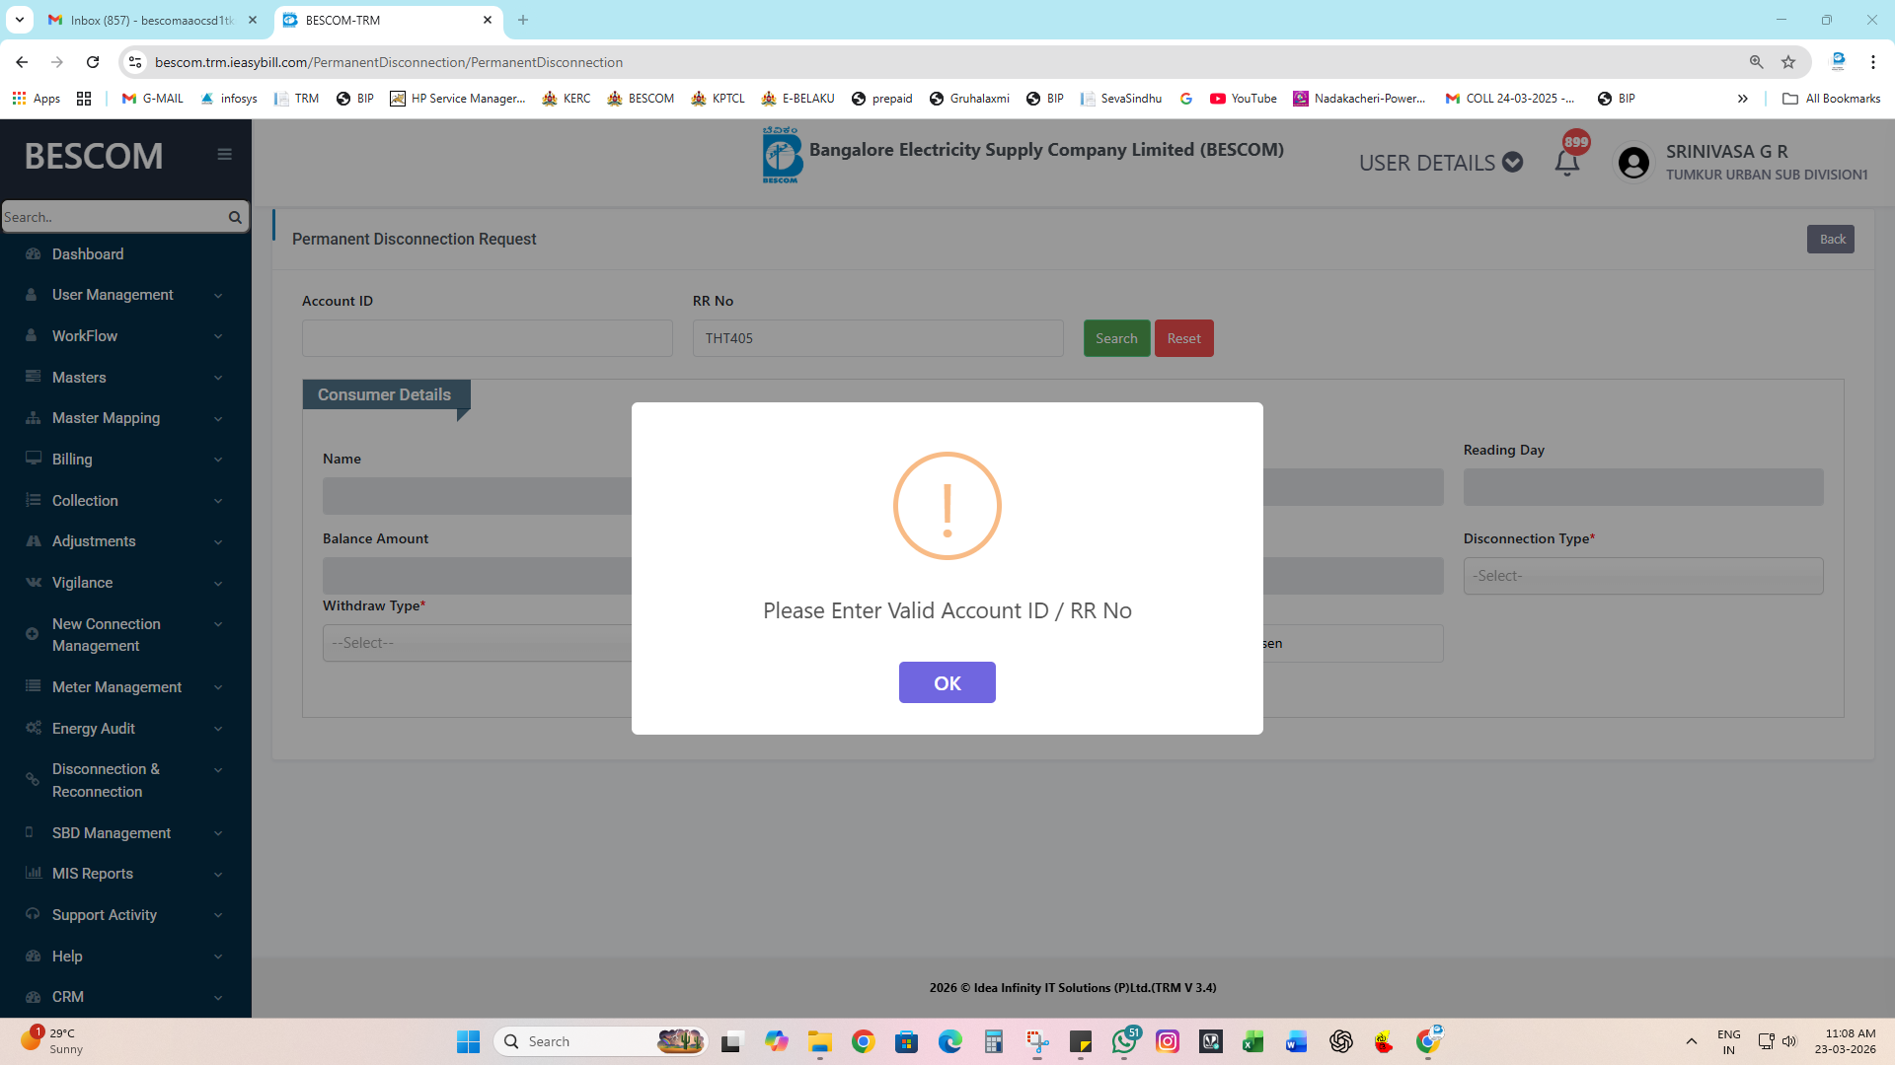This screenshot has width=1895, height=1065.
Task: Click the BESCOM logo in header
Action: (x=782, y=156)
